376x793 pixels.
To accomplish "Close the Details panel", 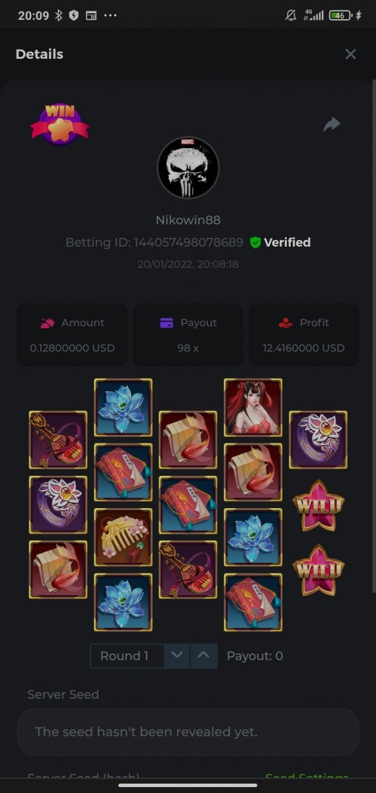I will 350,54.
